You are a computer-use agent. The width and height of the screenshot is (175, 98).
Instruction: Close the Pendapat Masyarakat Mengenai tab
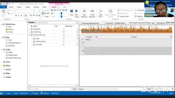coord(153,23)
